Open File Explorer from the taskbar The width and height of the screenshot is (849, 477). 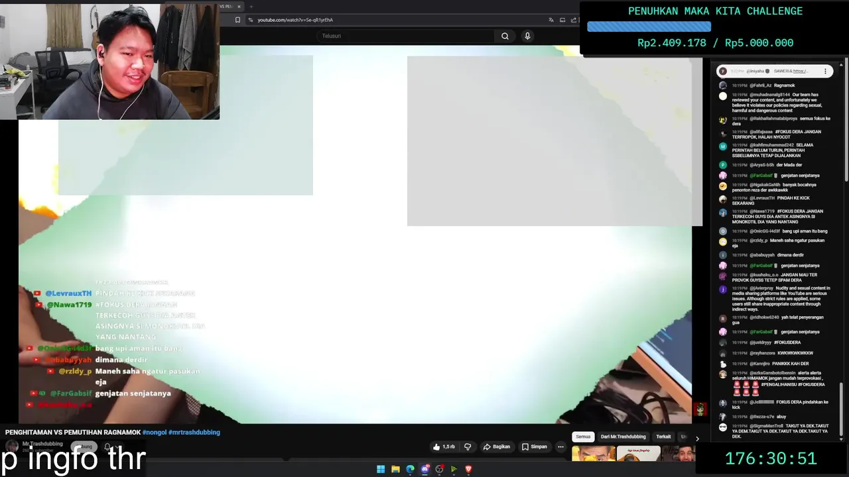[395, 469]
